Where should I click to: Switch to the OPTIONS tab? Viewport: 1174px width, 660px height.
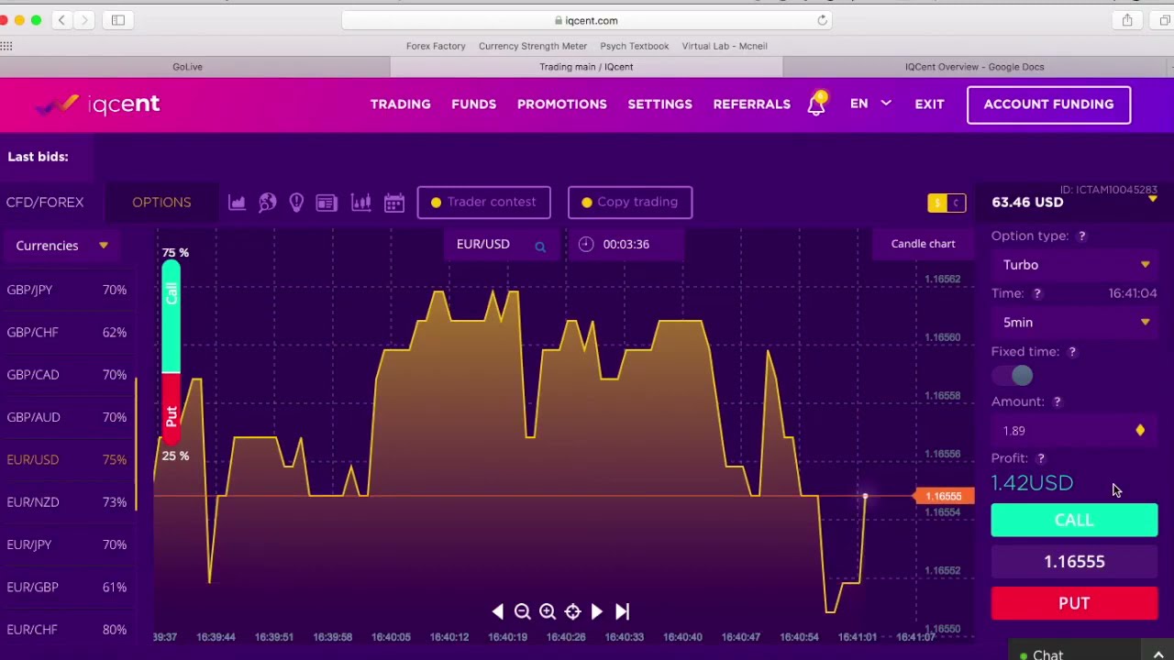point(161,202)
